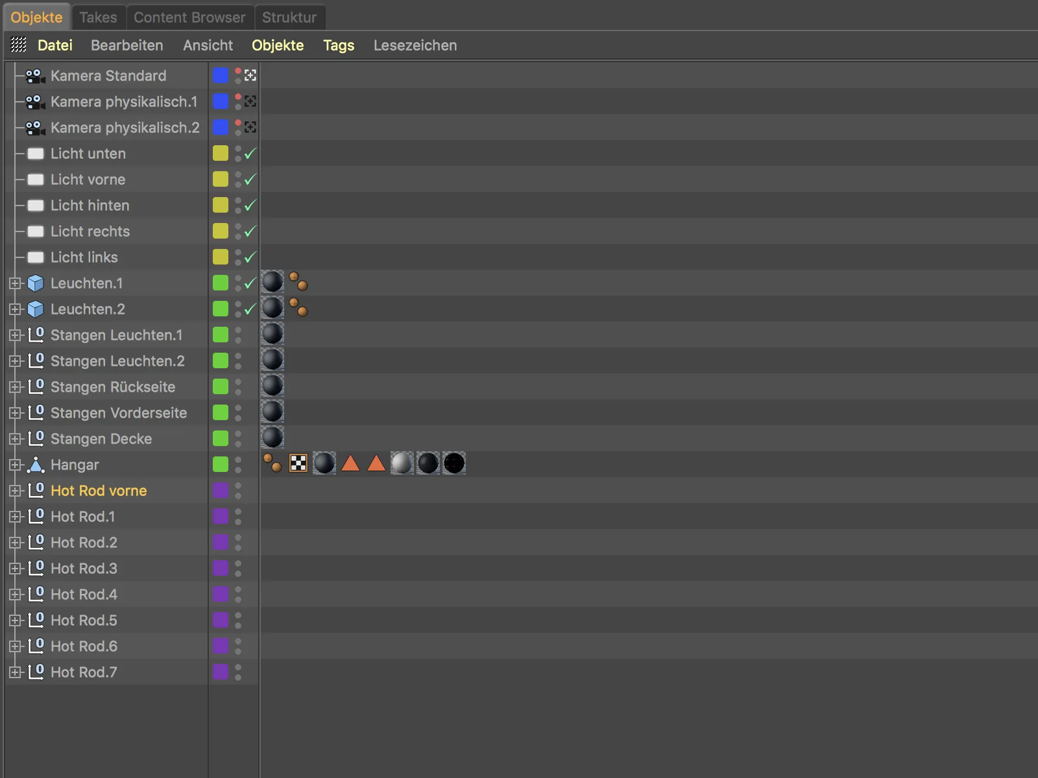Open the Datei menu

click(x=55, y=45)
